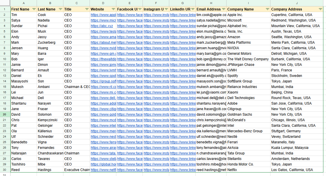Image resolution: width=326 pixels, height=176 pixels.
Task: Select the Reliance Industries company cell
Action: pyautogui.click(x=248, y=87)
